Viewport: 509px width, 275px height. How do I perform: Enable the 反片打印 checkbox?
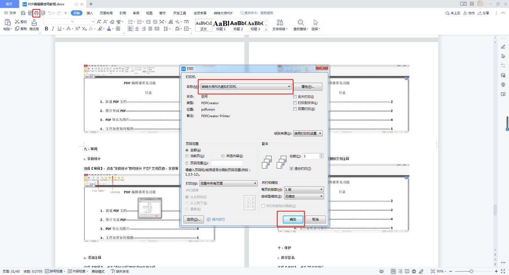(x=295, y=97)
